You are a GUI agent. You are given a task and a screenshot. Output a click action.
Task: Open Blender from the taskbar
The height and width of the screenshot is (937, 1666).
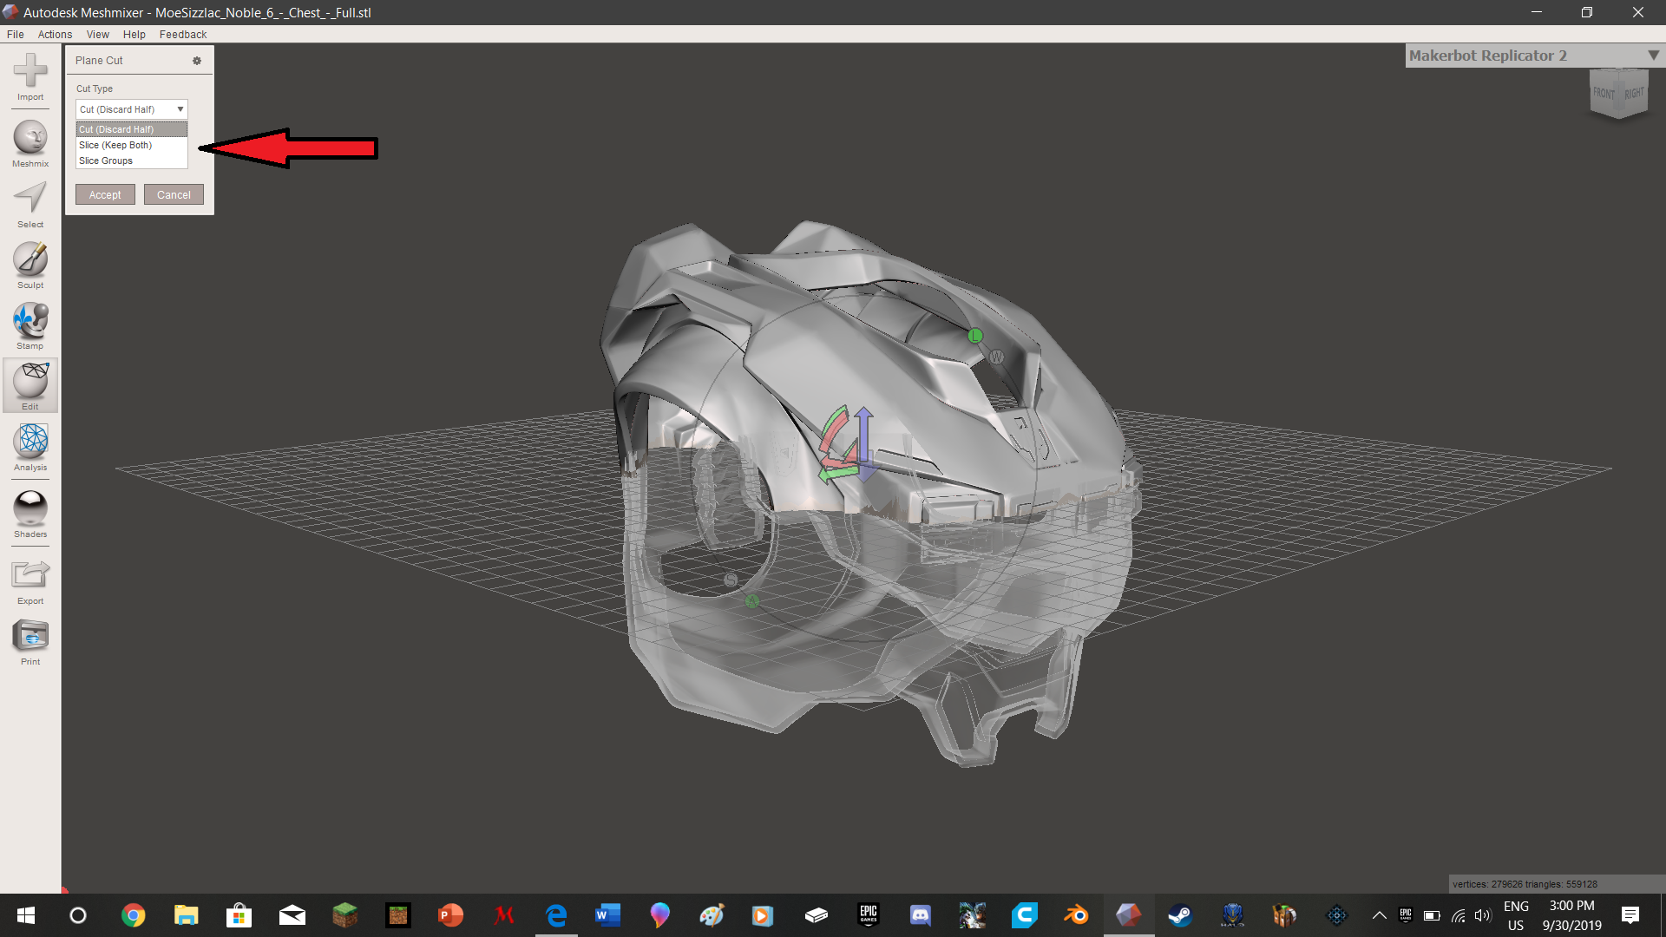tap(1076, 915)
